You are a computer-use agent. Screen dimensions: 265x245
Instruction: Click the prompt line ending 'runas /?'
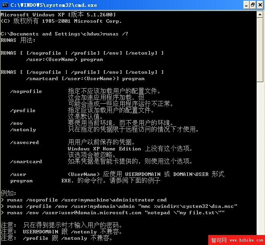[64, 34]
